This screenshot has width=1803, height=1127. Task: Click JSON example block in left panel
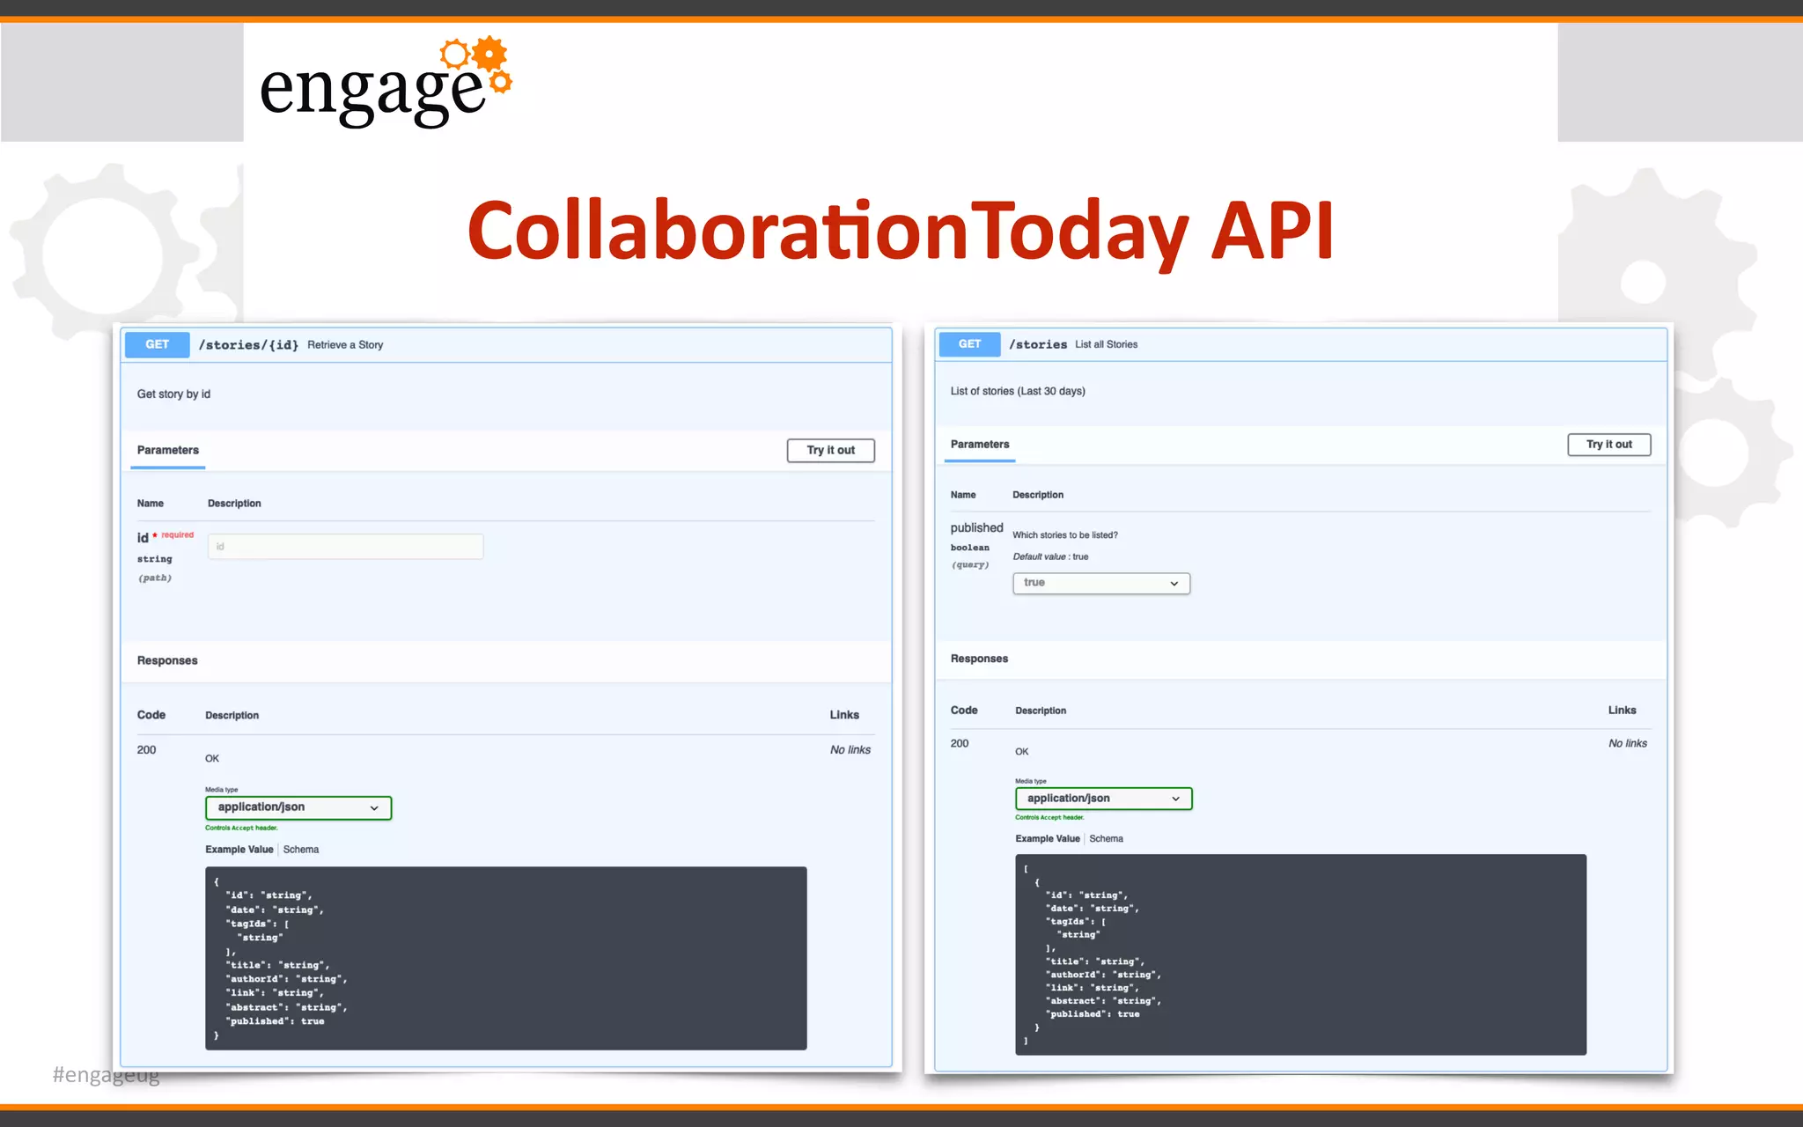coord(506,958)
